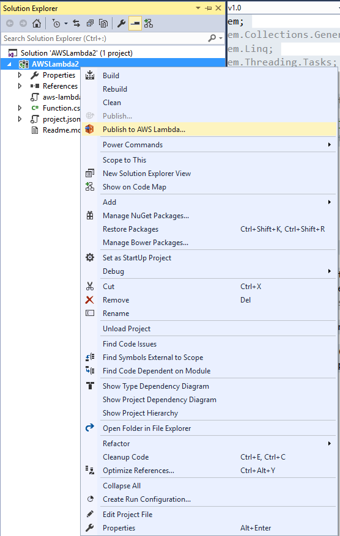Screen dimensions: 340x536
Task: Click the Optimize References icon
Action: click(90, 471)
